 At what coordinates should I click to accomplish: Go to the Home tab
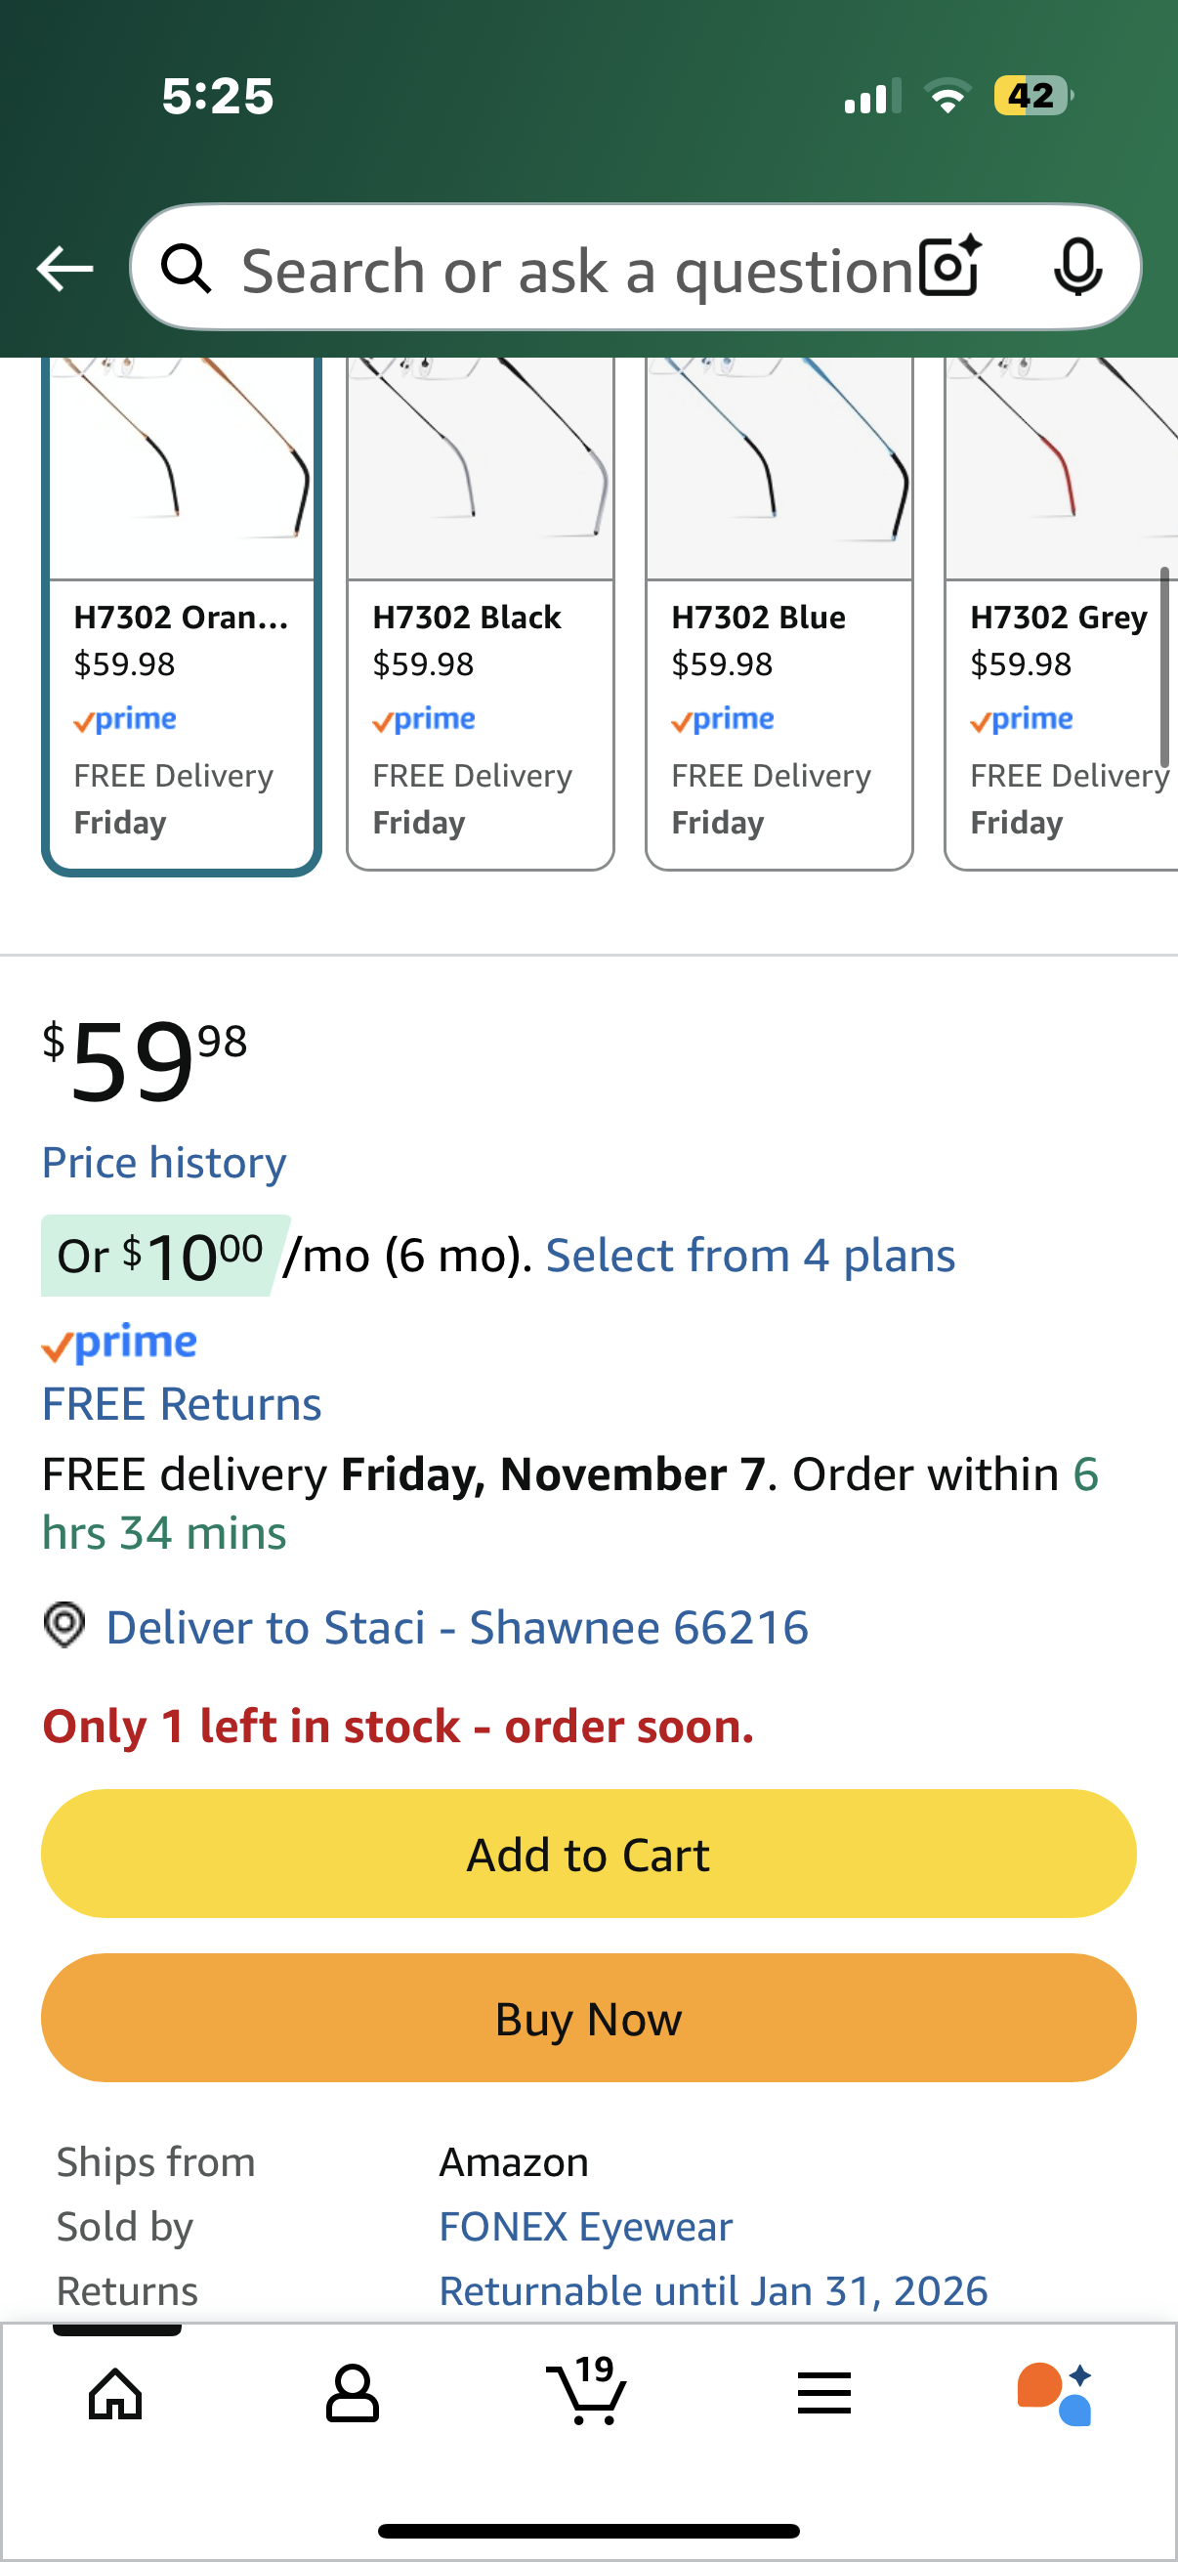116,2393
